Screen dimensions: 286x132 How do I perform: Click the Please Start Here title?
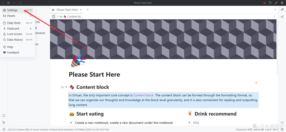[x=94, y=74]
